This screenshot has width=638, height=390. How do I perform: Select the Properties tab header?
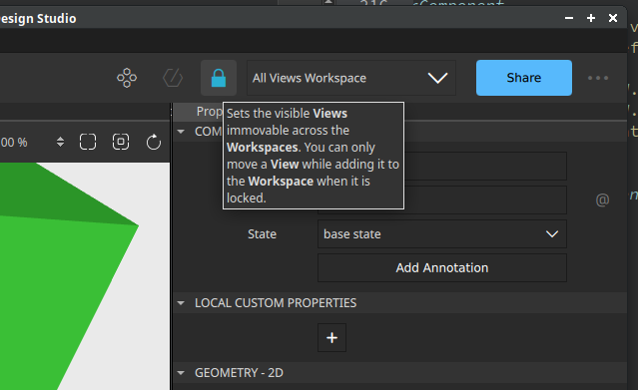point(209,112)
